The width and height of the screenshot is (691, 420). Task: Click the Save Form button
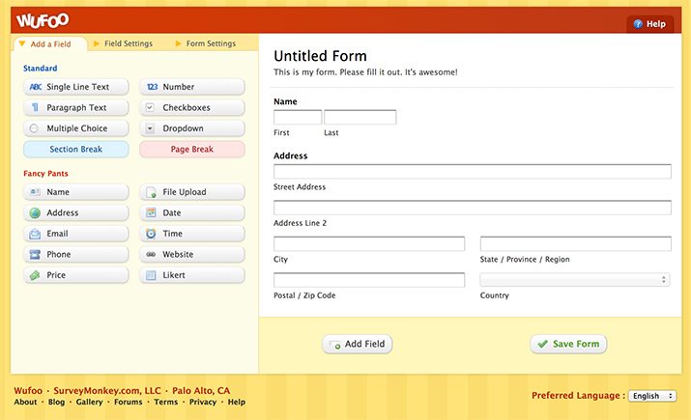[x=568, y=344]
